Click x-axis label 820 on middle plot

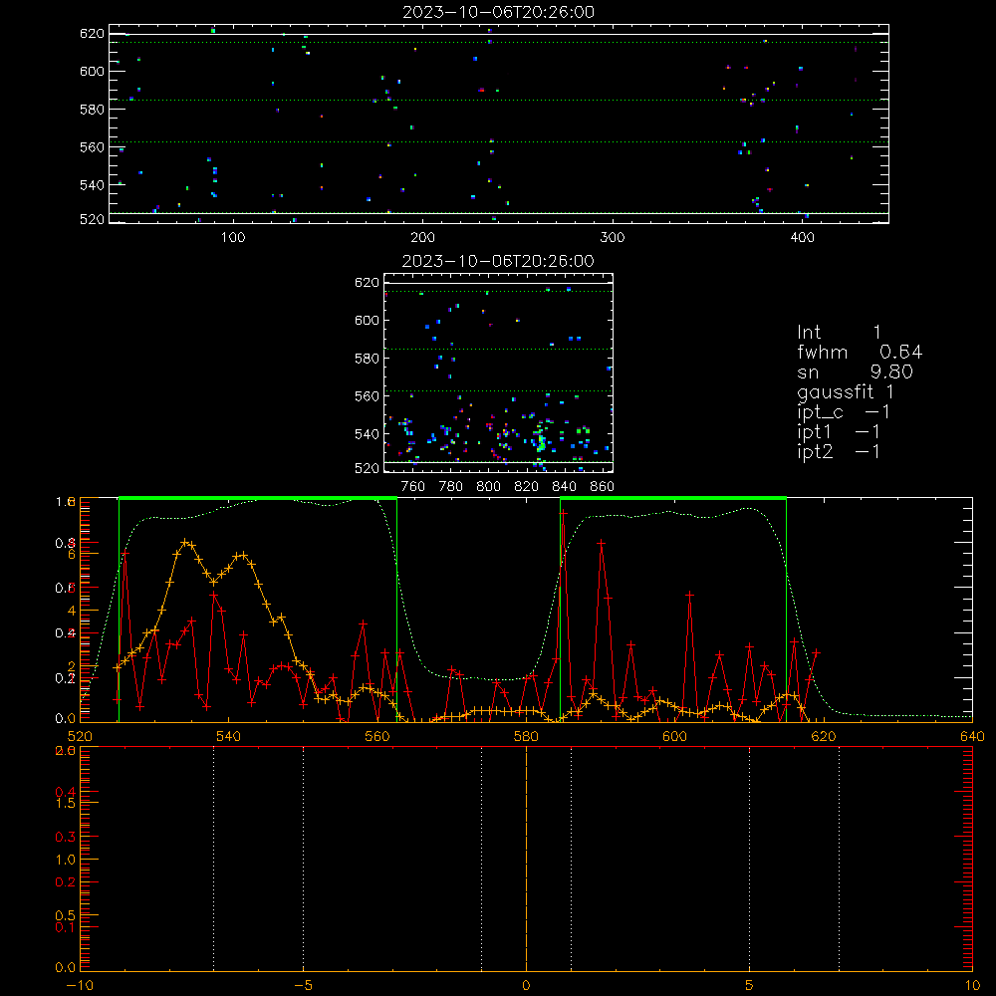[x=527, y=487]
